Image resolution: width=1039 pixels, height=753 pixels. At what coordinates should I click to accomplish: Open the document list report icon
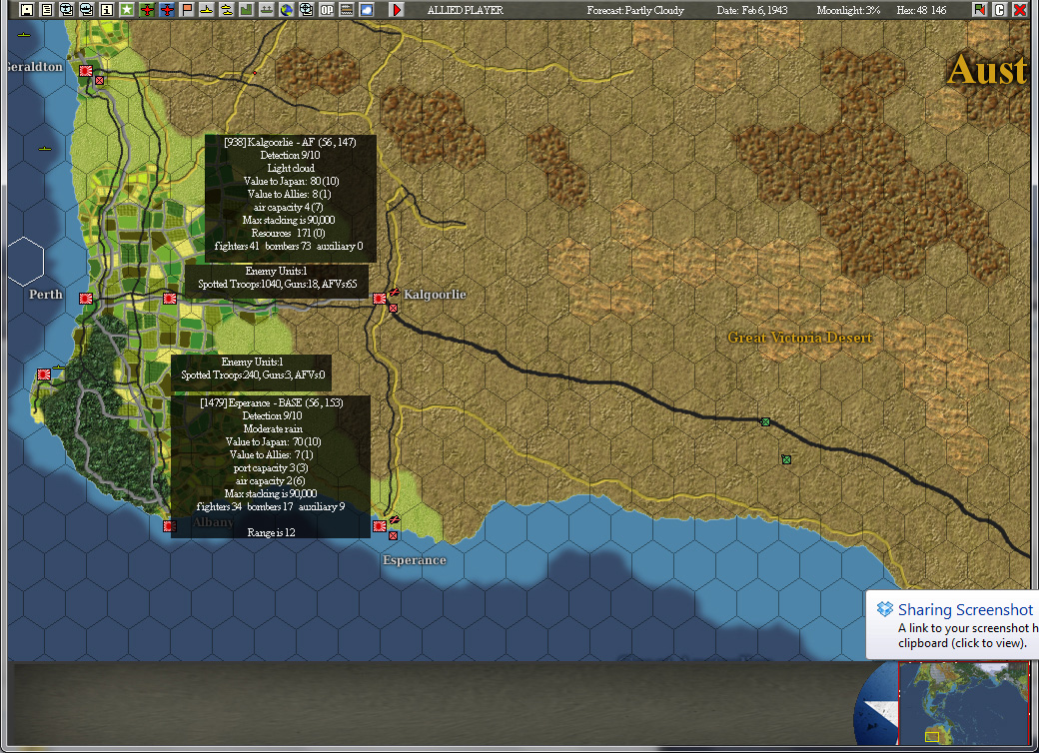46,9
